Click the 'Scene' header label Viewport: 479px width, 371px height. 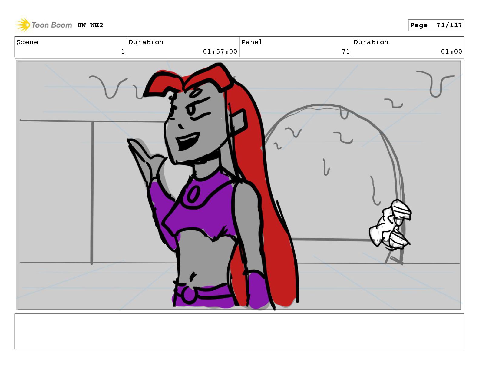pyautogui.click(x=27, y=42)
